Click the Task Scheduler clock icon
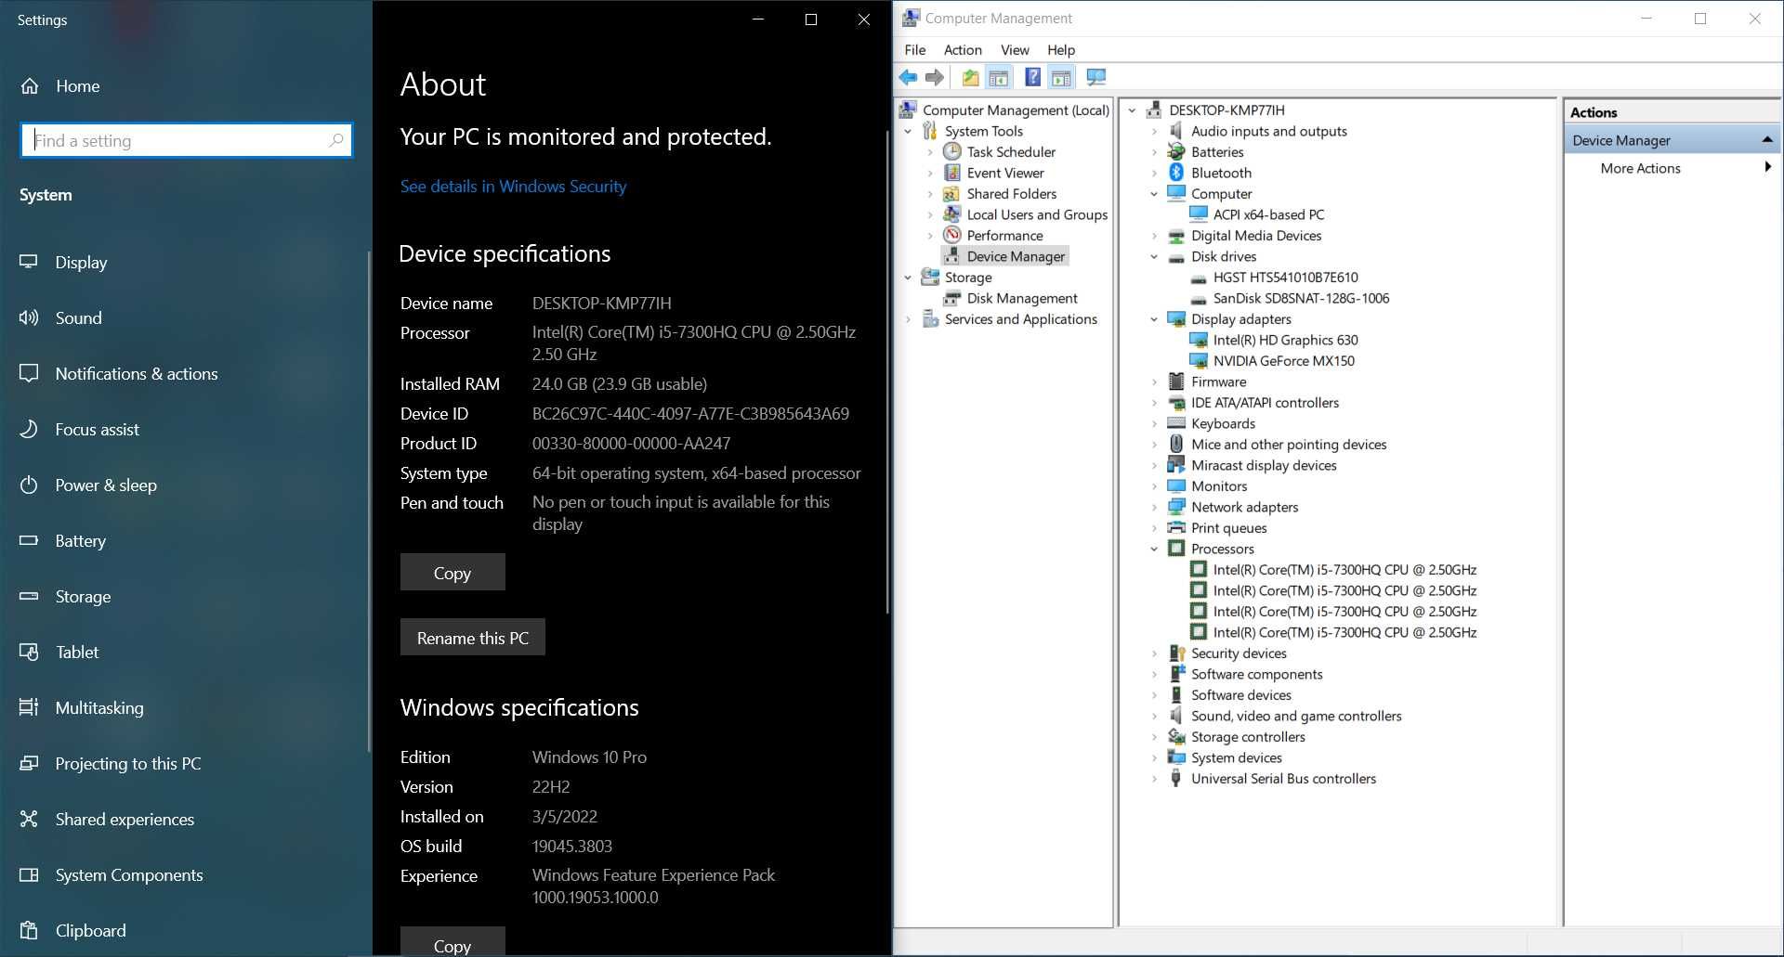Image resolution: width=1784 pixels, height=957 pixels. [x=951, y=151]
